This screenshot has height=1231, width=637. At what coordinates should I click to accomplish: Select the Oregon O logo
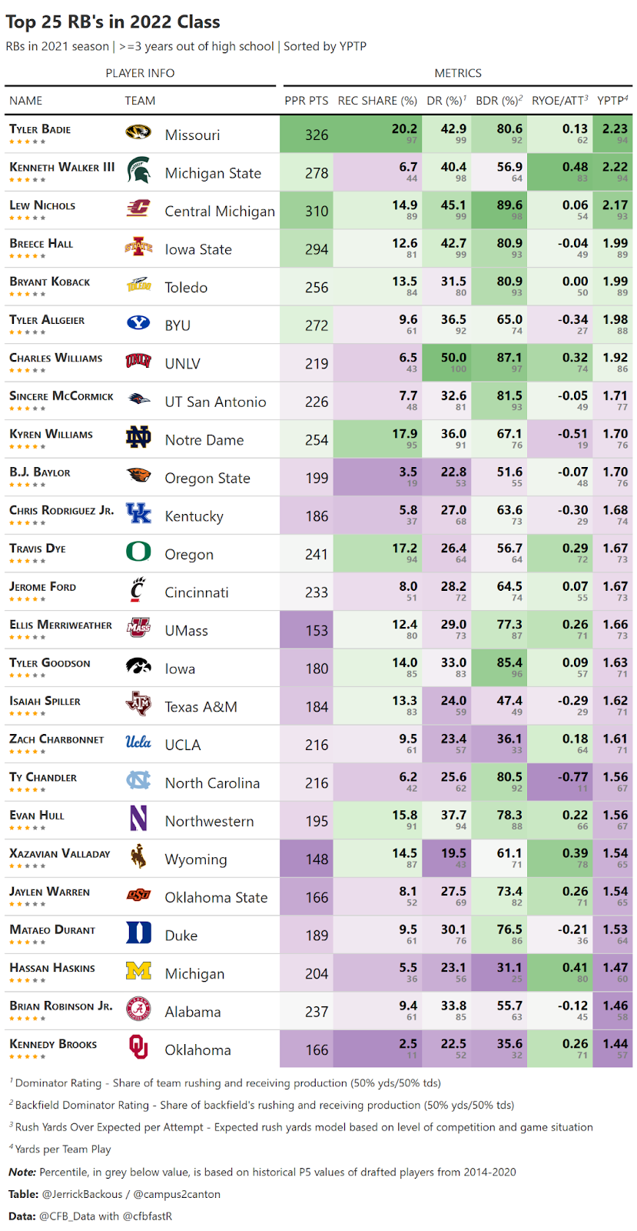[x=138, y=552]
